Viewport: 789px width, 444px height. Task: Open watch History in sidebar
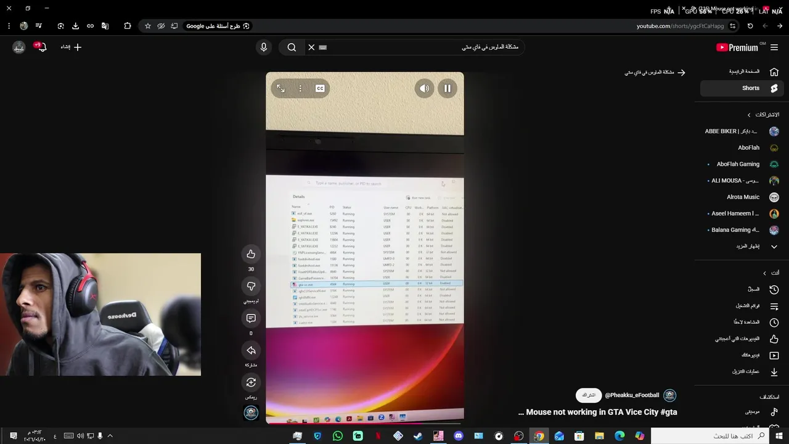click(x=742, y=289)
